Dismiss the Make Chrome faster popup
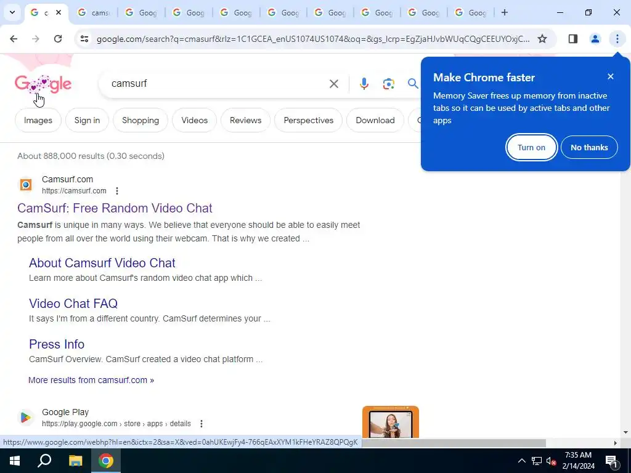 coord(611,76)
